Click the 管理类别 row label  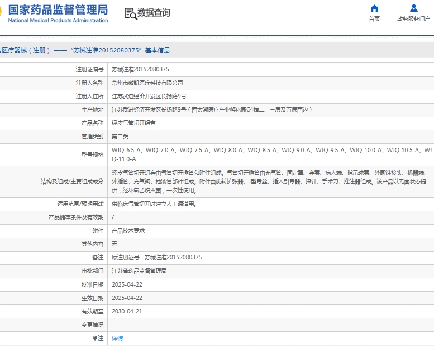coord(93,136)
